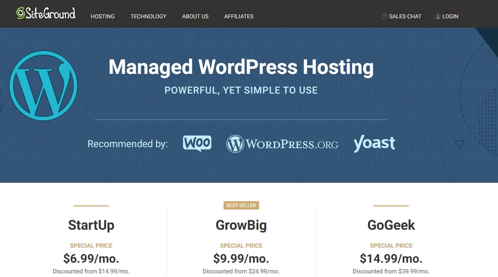Click the user icon beside Login
Viewport: 498px width, 277px height.
(x=438, y=16)
